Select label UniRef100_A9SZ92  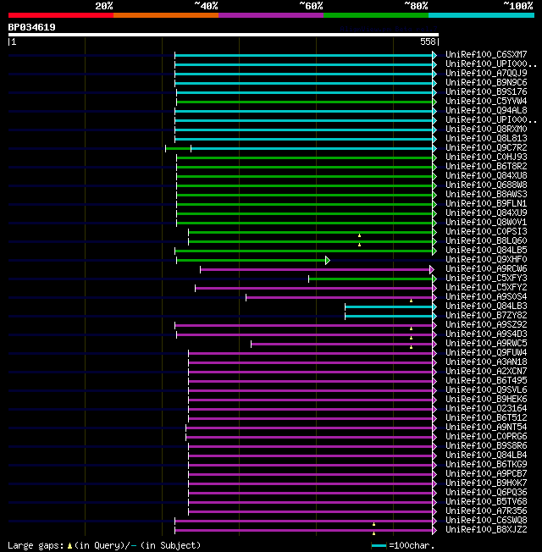[x=486, y=325]
